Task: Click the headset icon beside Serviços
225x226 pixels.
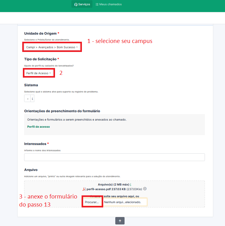Action: pyautogui.click(x=76, y=4)
